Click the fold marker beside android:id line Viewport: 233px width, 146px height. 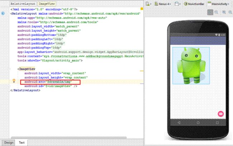pos(9,86)
